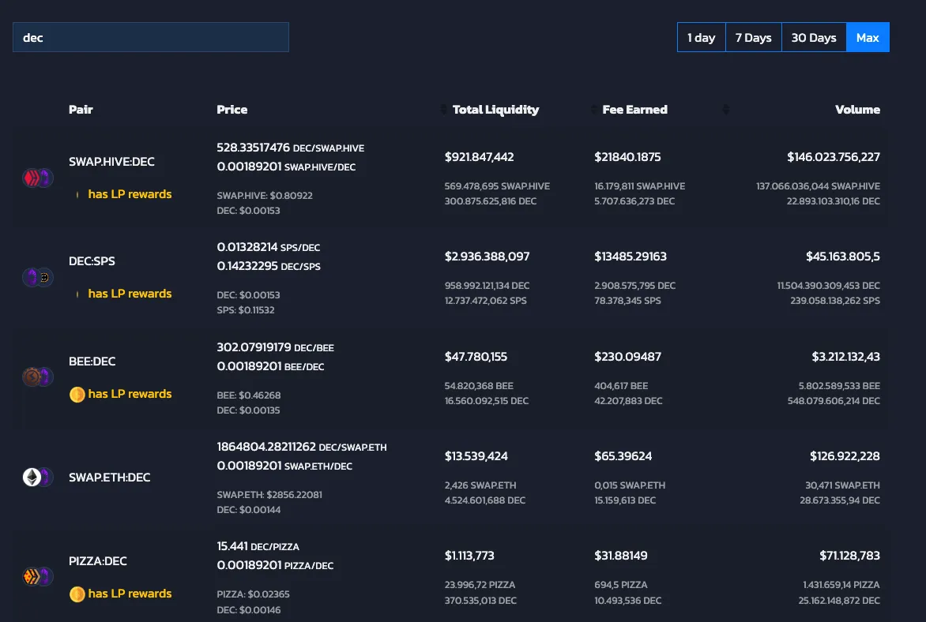The image size is (926, 622).
Task: Click 'has LP rewards' under PIZZA:DEC
Action: point(130,594)
